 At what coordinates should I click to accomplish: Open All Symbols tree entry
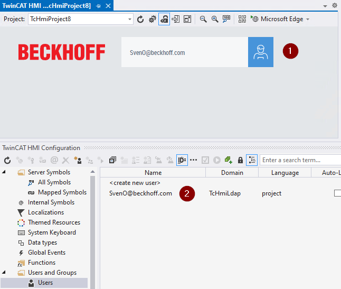click(54, 182)
